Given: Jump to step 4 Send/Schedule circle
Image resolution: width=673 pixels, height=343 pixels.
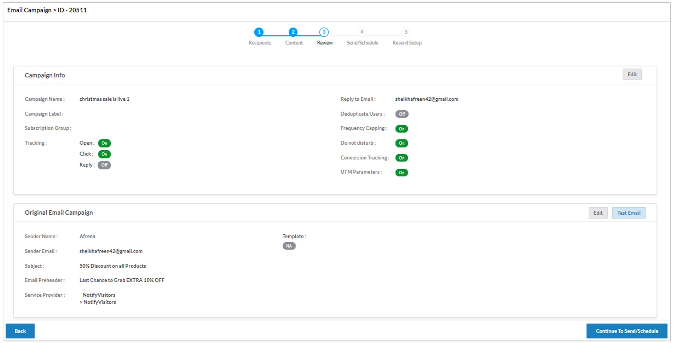Looking at the screenshot, I should tap(361, 32).
